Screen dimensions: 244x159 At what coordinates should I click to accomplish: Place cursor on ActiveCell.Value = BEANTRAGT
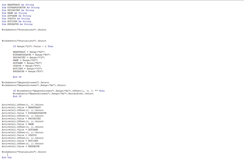[21, 107]
